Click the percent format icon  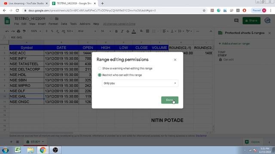point(52,31)
